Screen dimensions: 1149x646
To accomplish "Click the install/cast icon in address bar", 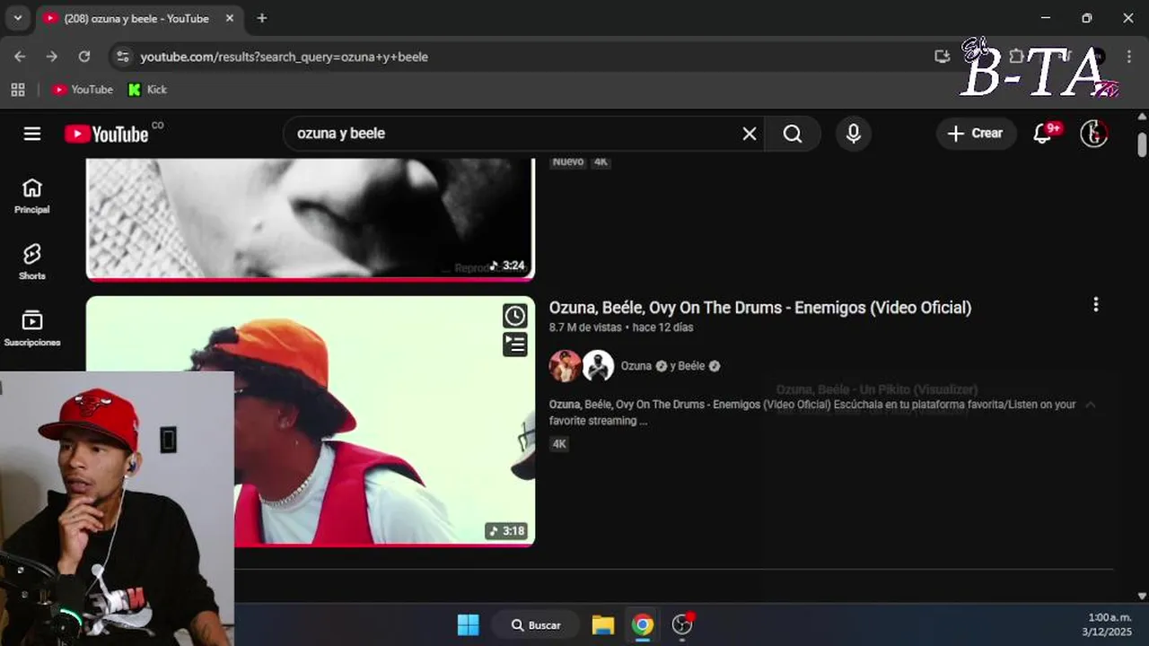I will [942, 57].
